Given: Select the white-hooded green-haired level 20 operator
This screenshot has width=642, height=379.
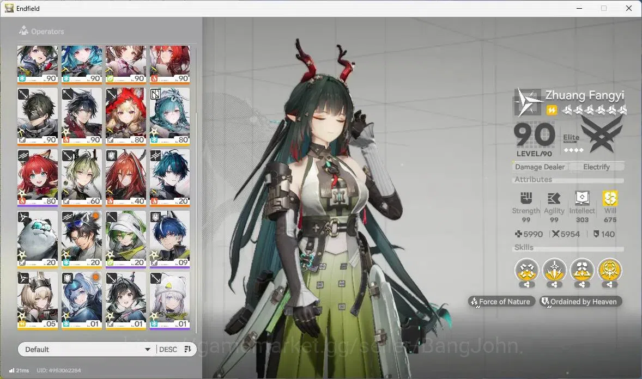Looking at the screenshot, I should [126, 239].
